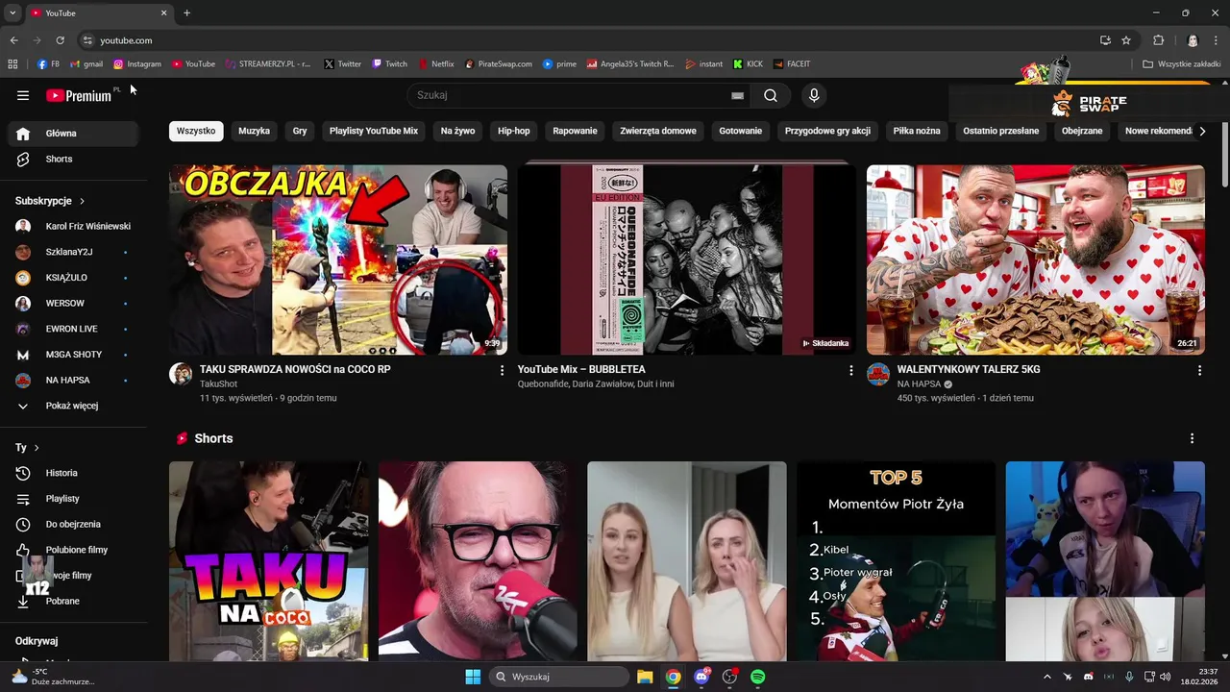
Task: Open the Shorts shelf options menu
Action: [1192, 438]
